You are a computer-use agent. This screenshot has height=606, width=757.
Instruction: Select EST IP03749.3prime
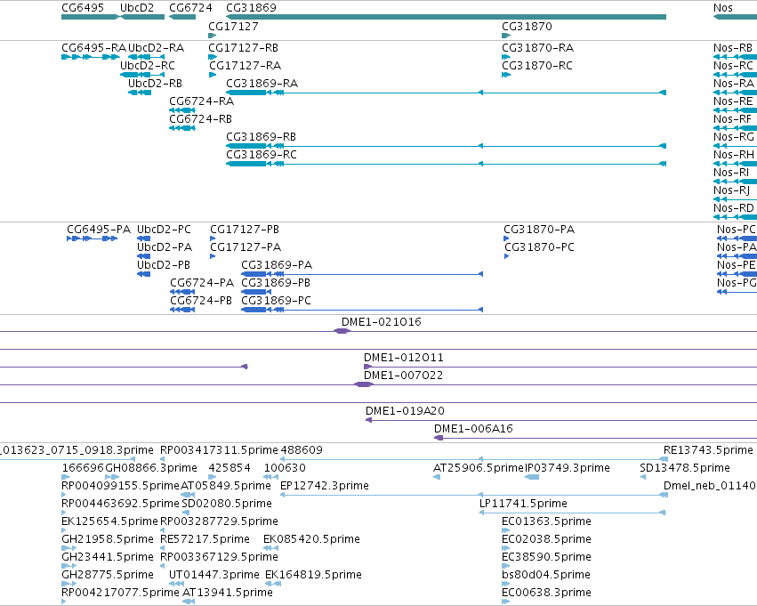567,468
